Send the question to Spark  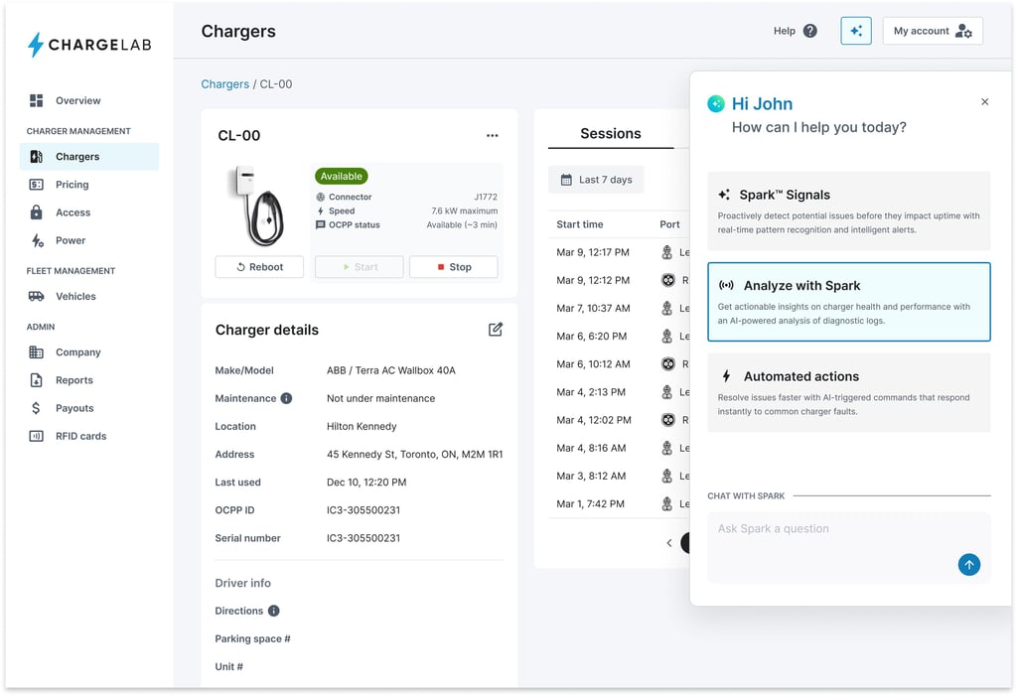coord(969,564)
